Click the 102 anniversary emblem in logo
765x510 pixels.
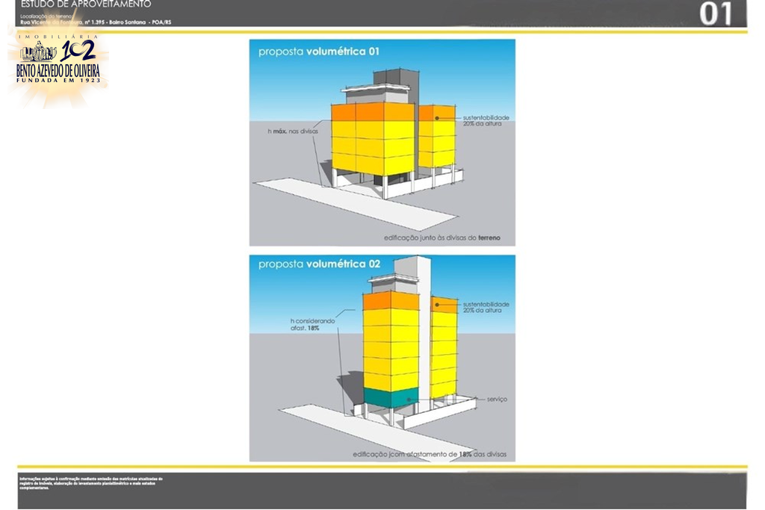pyautogui.click(x=77, y=51)
